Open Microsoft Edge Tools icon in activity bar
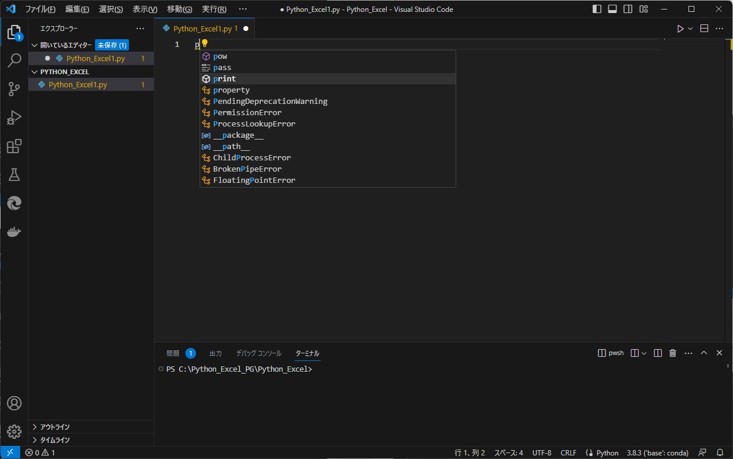The height and width of the screenshot is (459, 733). point(14,203)
